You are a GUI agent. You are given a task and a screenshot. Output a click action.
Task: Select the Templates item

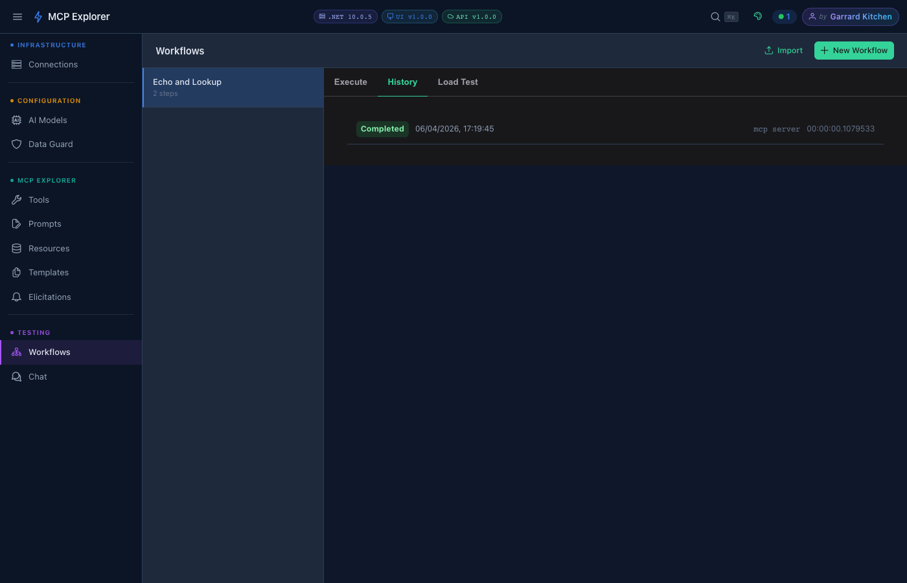pyautogui.click(x=48, y=272)
